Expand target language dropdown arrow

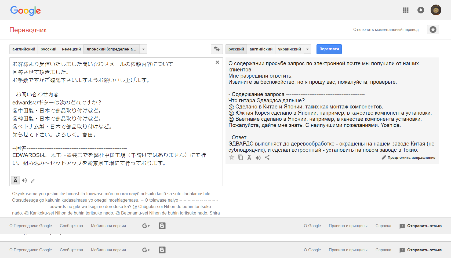[x=307, y=49]
